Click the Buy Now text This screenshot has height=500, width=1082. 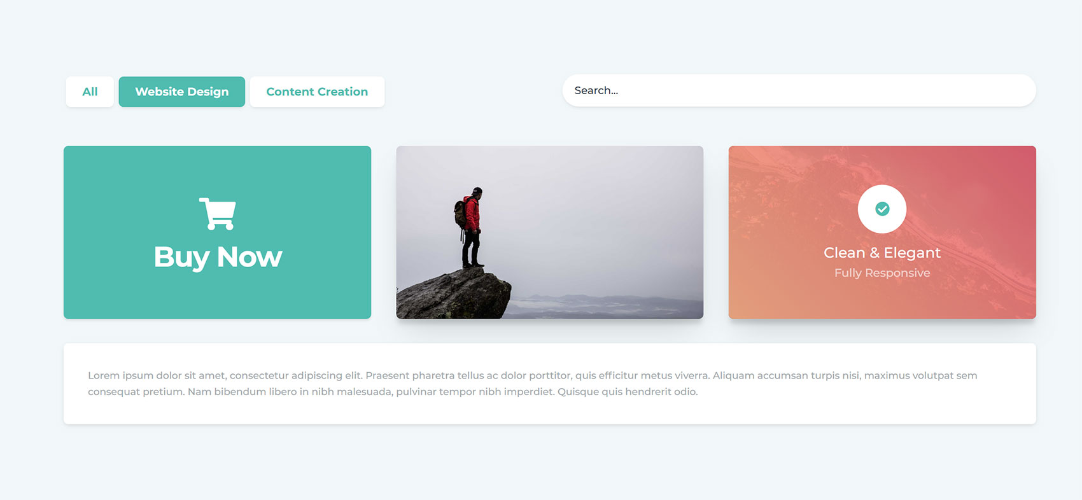(218, 257)
